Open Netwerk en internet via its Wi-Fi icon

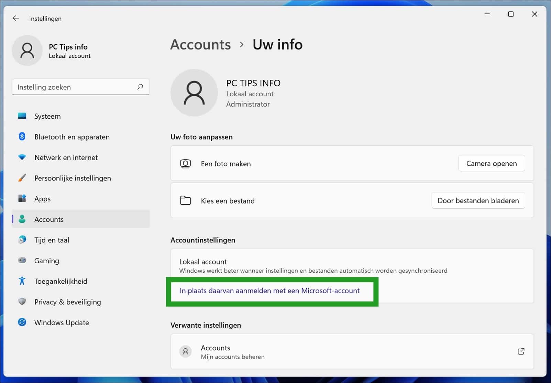coord(22,157)
